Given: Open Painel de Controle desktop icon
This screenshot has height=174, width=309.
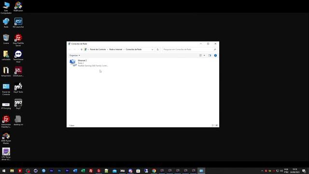Looking at the screenshot, I should [6, 89].
